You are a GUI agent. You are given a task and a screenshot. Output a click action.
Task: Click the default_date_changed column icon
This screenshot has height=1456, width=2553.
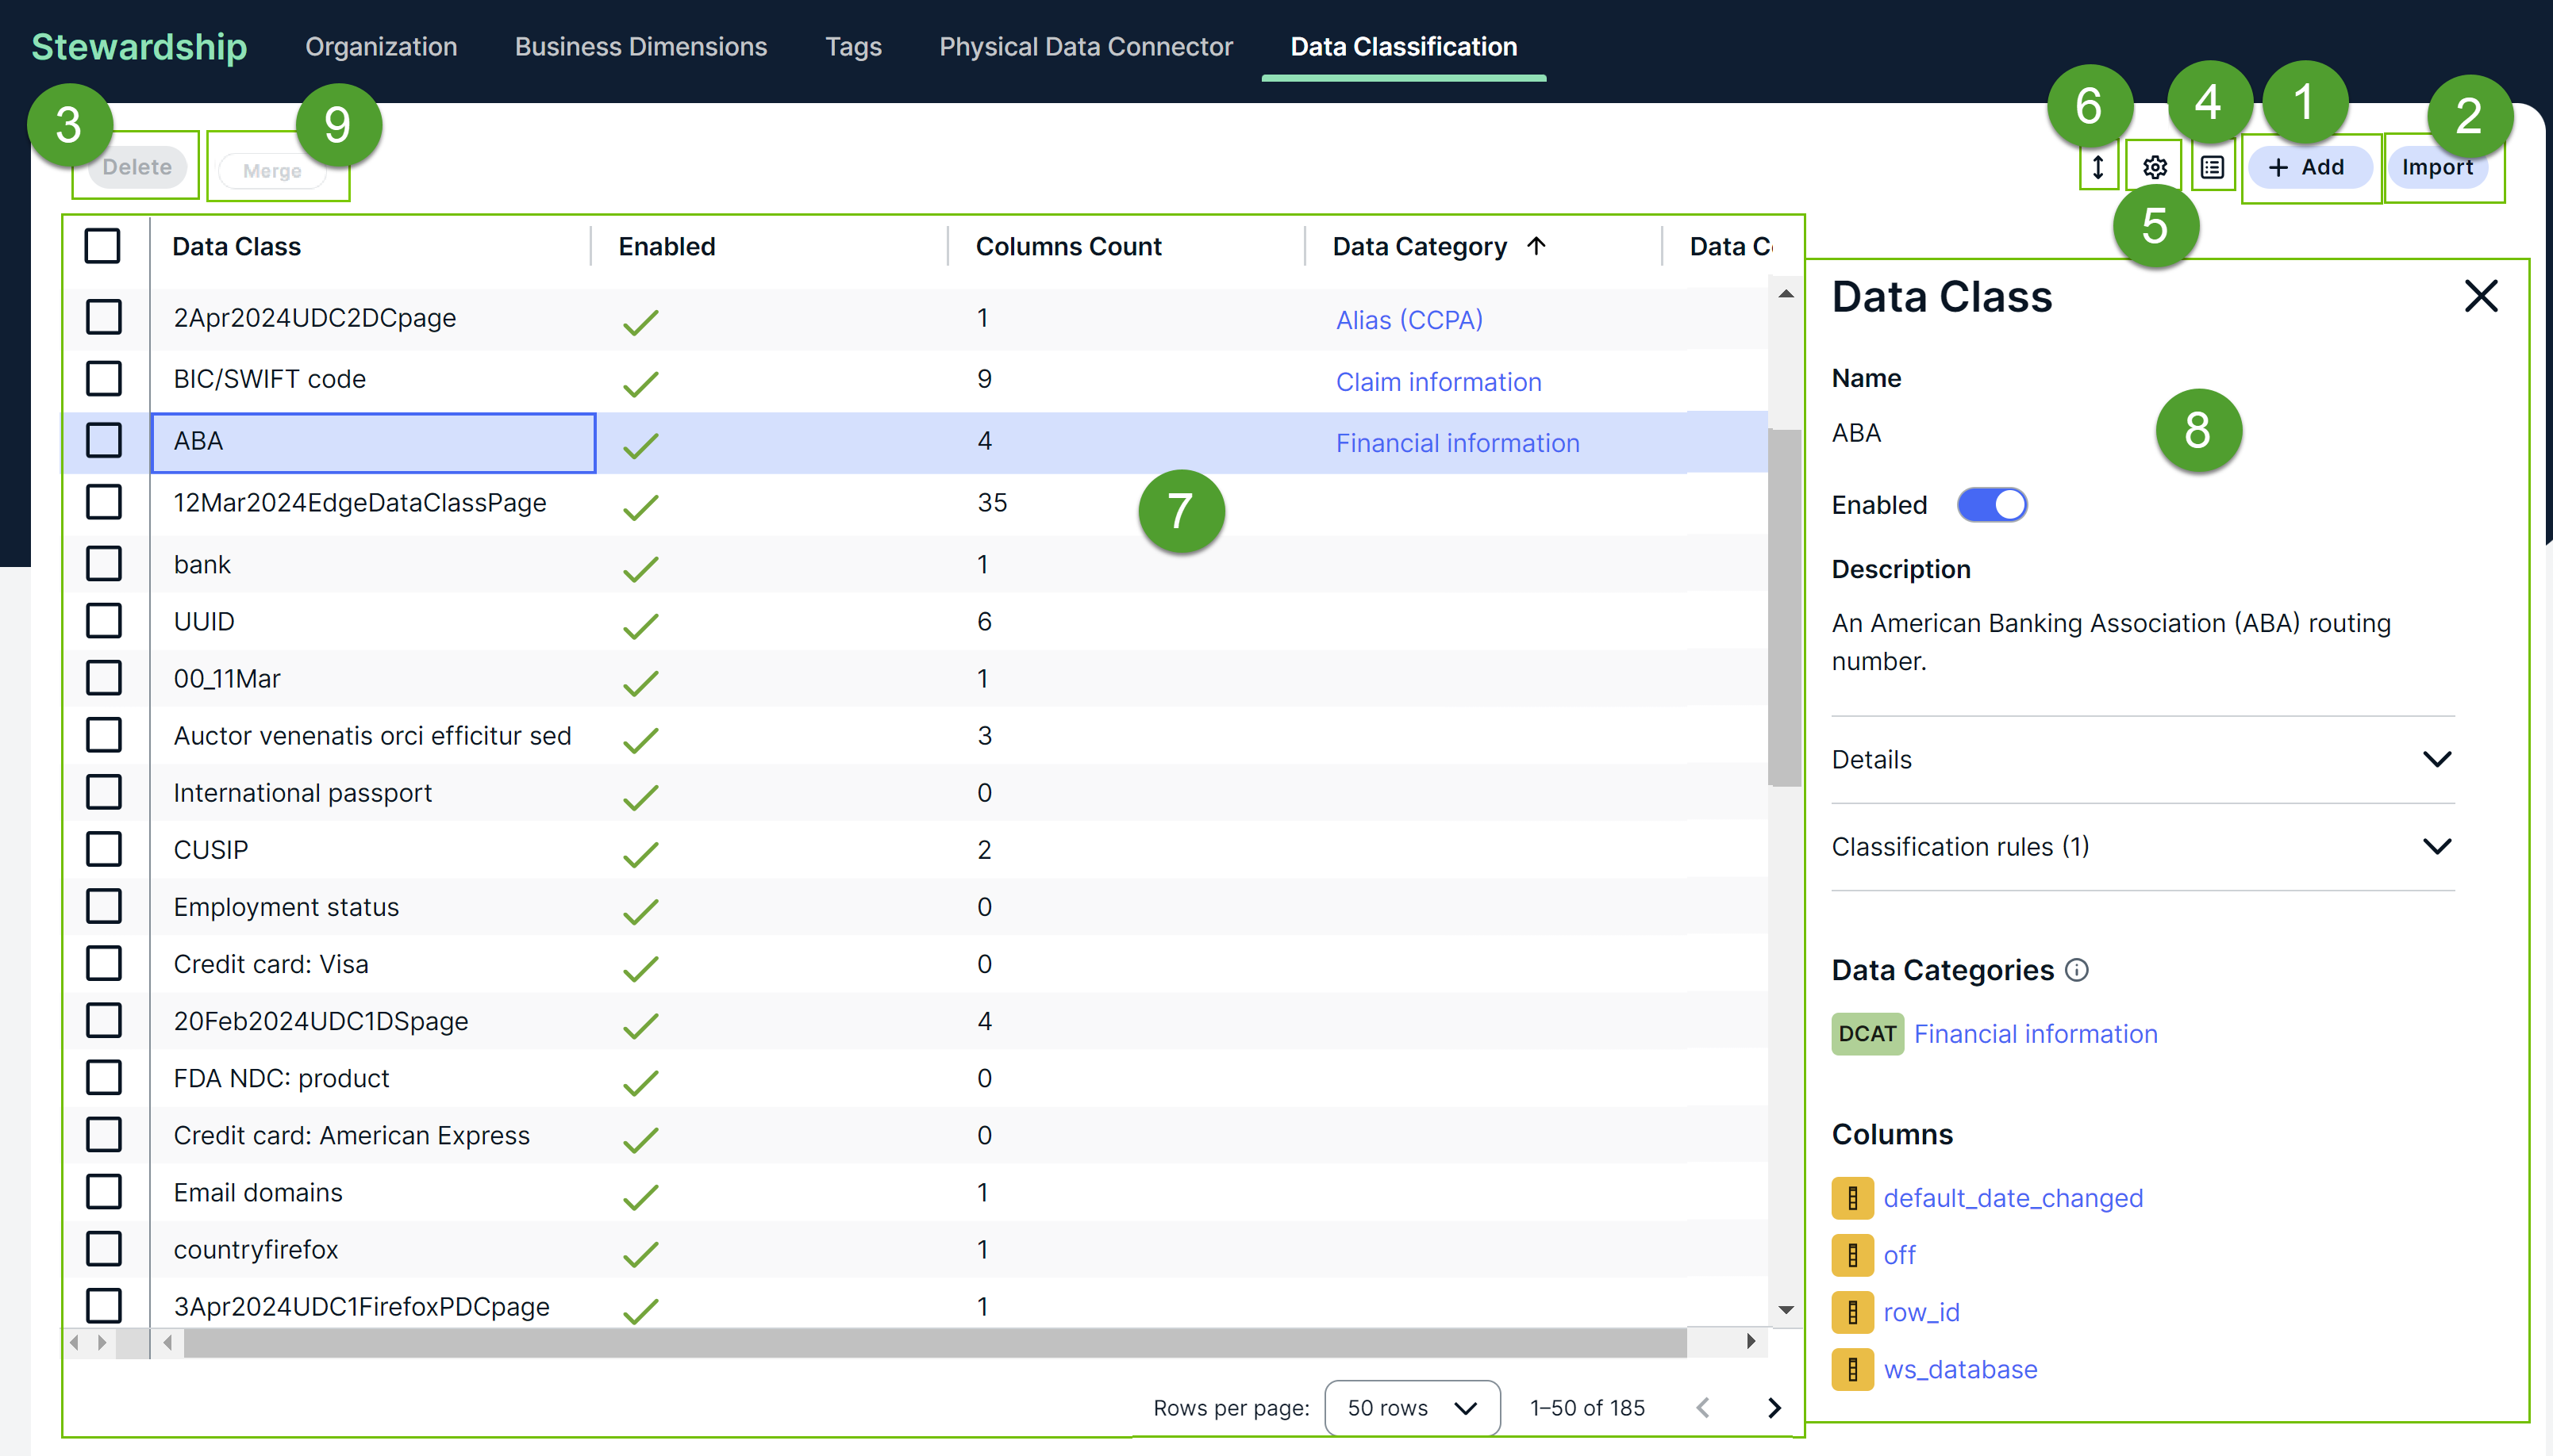[x=1851, y=1198]
